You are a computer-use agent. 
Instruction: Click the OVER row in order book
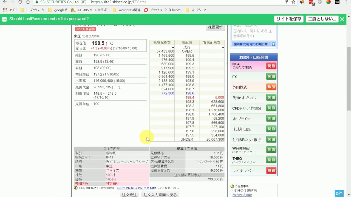click(x=187, y=51)
